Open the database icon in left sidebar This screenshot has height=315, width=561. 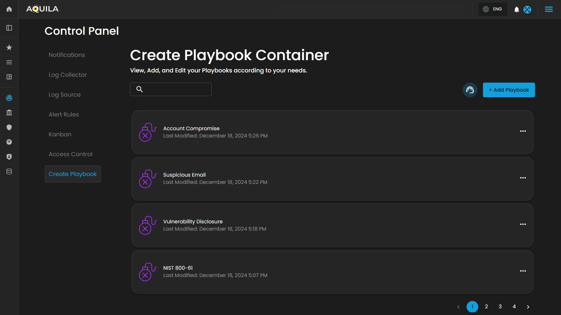pyautogui.click(x=9, y=172)
